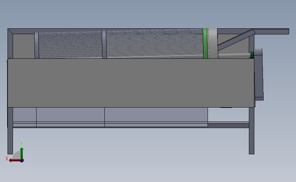This screenshot has height=182, width=296.
Task: Select the left front support leg
Action: pyautogui.click(x=10, y=131)
